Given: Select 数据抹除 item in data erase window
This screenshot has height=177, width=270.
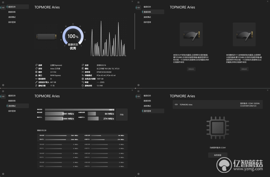Looking at the screenshot, I should pos(153,12).
